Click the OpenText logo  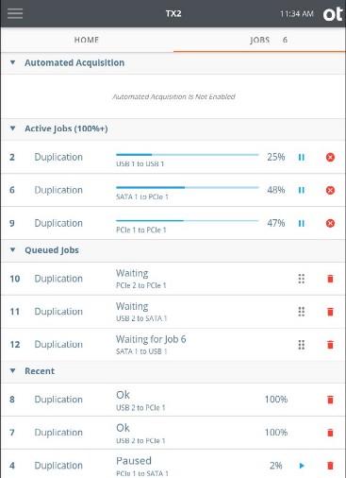(333, 14)
